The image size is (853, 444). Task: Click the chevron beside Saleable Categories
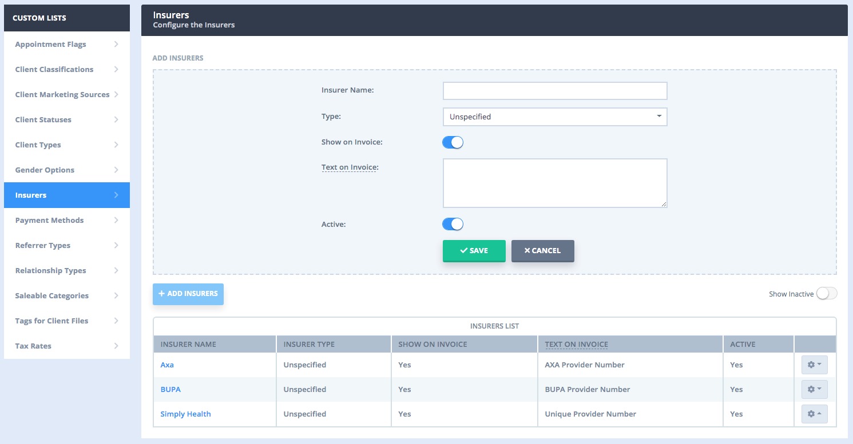[x=116, y=295]
